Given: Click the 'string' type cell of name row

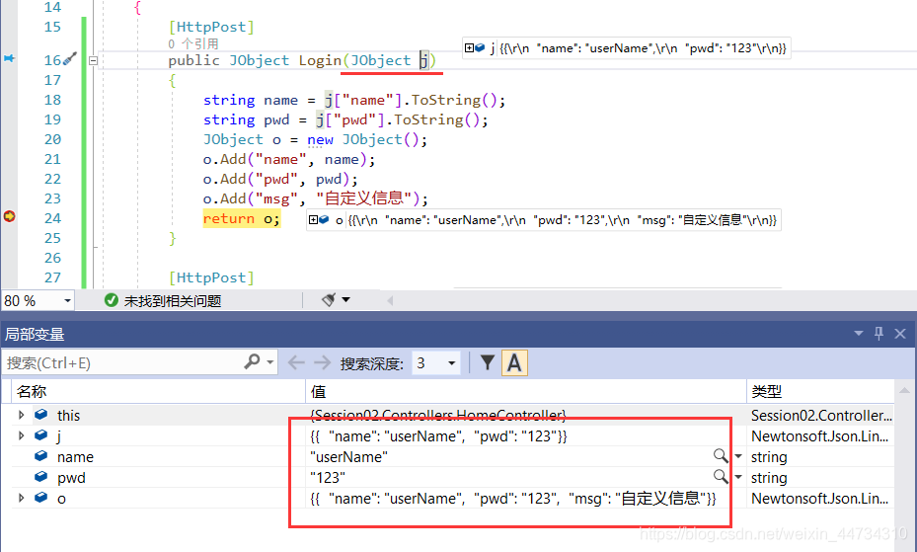Looking at the screenshot, I should click(769, 456).
